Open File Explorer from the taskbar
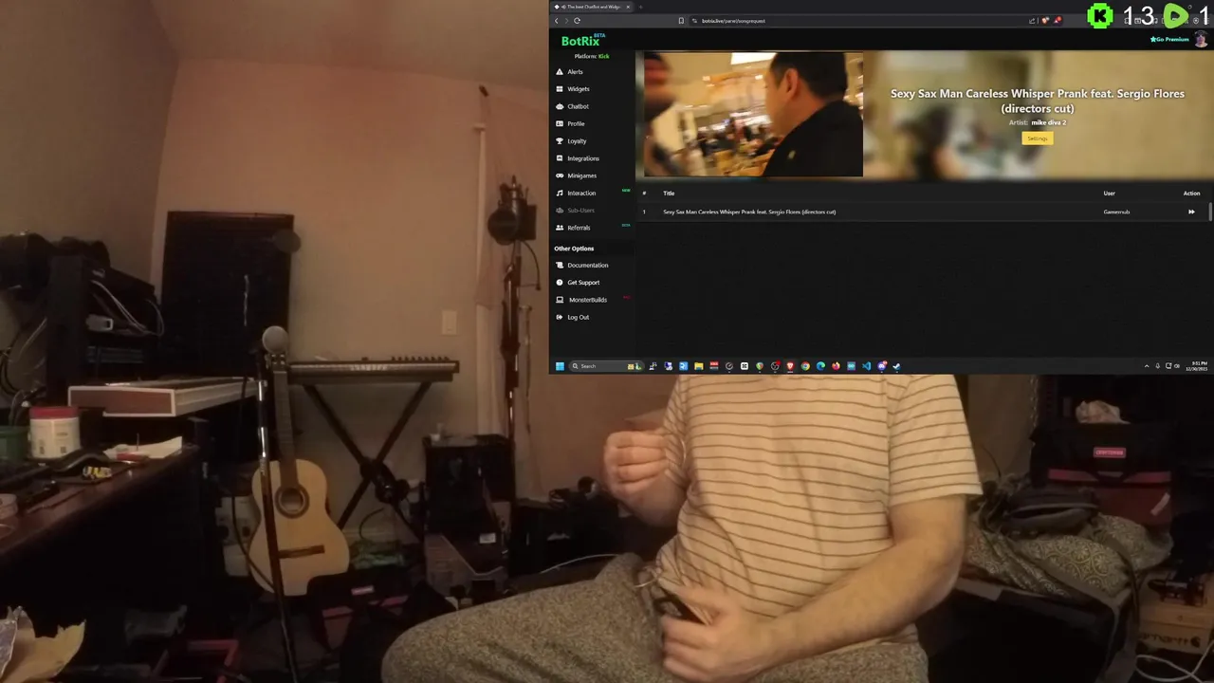 click(x=699, y=366)
